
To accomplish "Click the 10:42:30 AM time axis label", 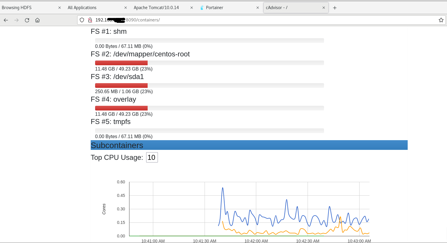I will pyautogui.click(x=308, y=241).
